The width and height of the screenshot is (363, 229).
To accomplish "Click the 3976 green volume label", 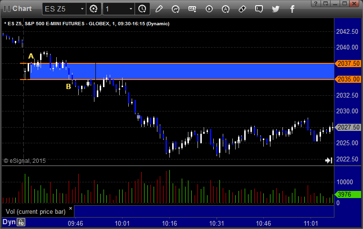I will coord(348,194).
